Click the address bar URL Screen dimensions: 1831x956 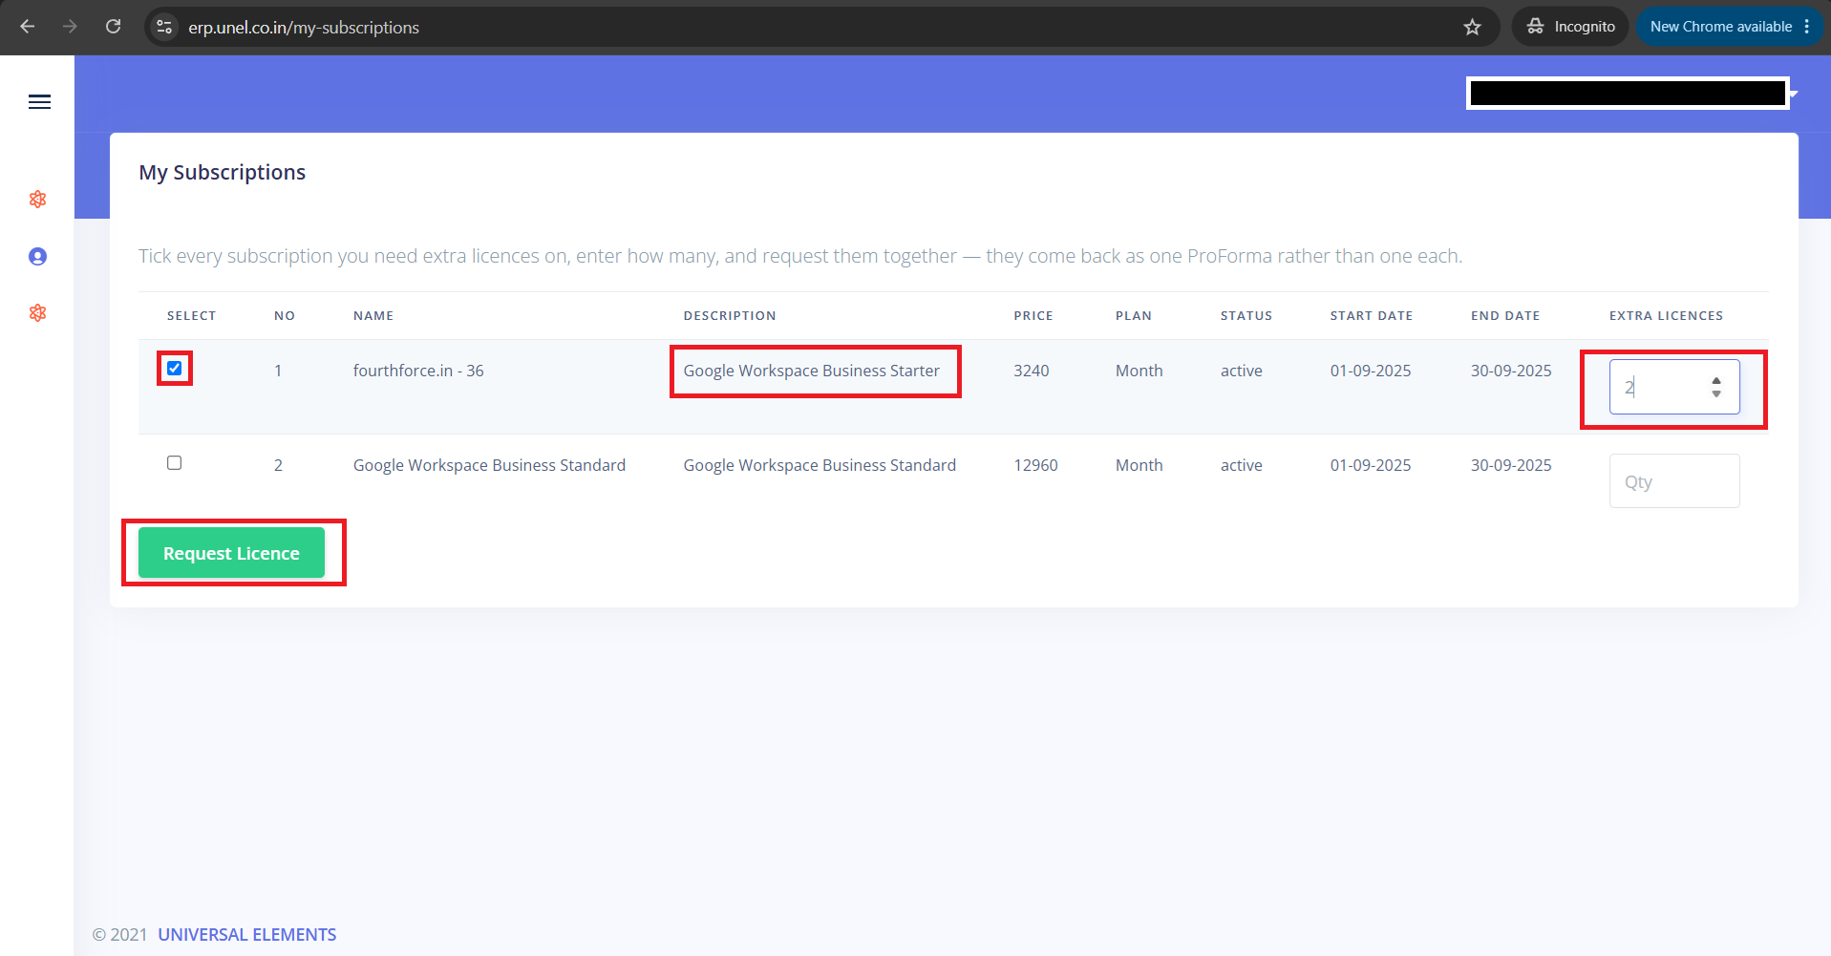[304, 28]
